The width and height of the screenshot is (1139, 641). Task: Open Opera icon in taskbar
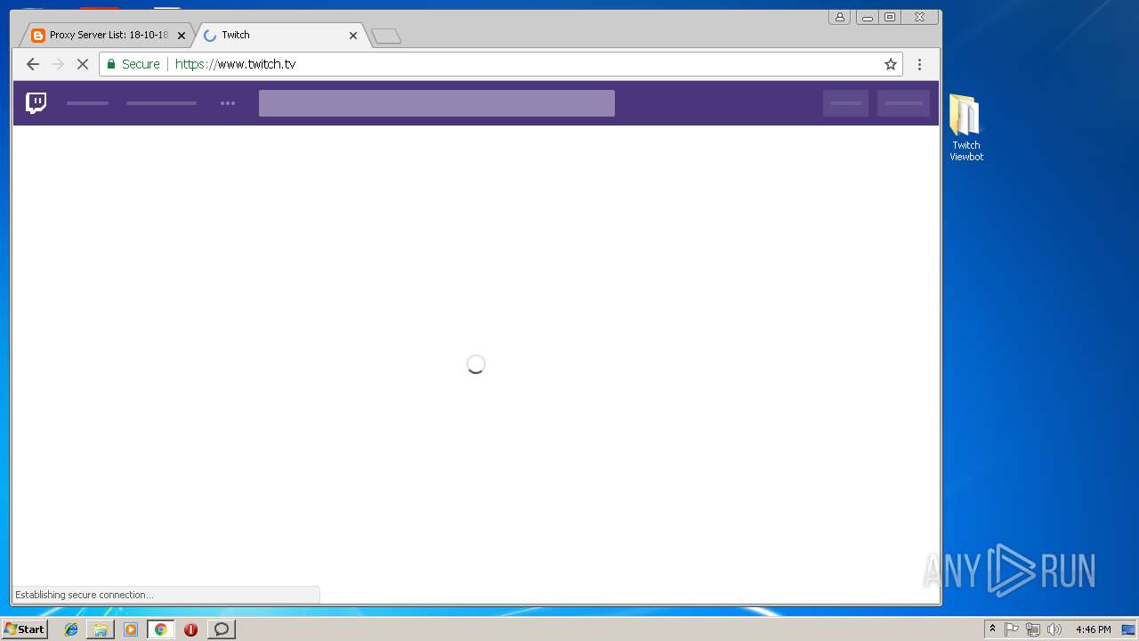[x=190, y=629]
